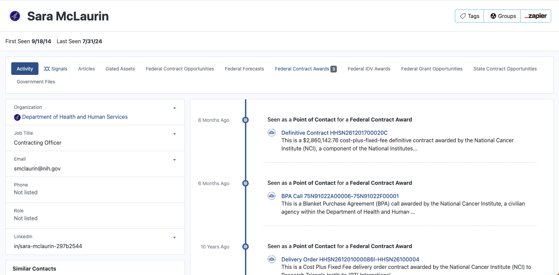Switch to Federal Contract Opportunities tab
559x275 pixels.
click(x=180, y=69)
